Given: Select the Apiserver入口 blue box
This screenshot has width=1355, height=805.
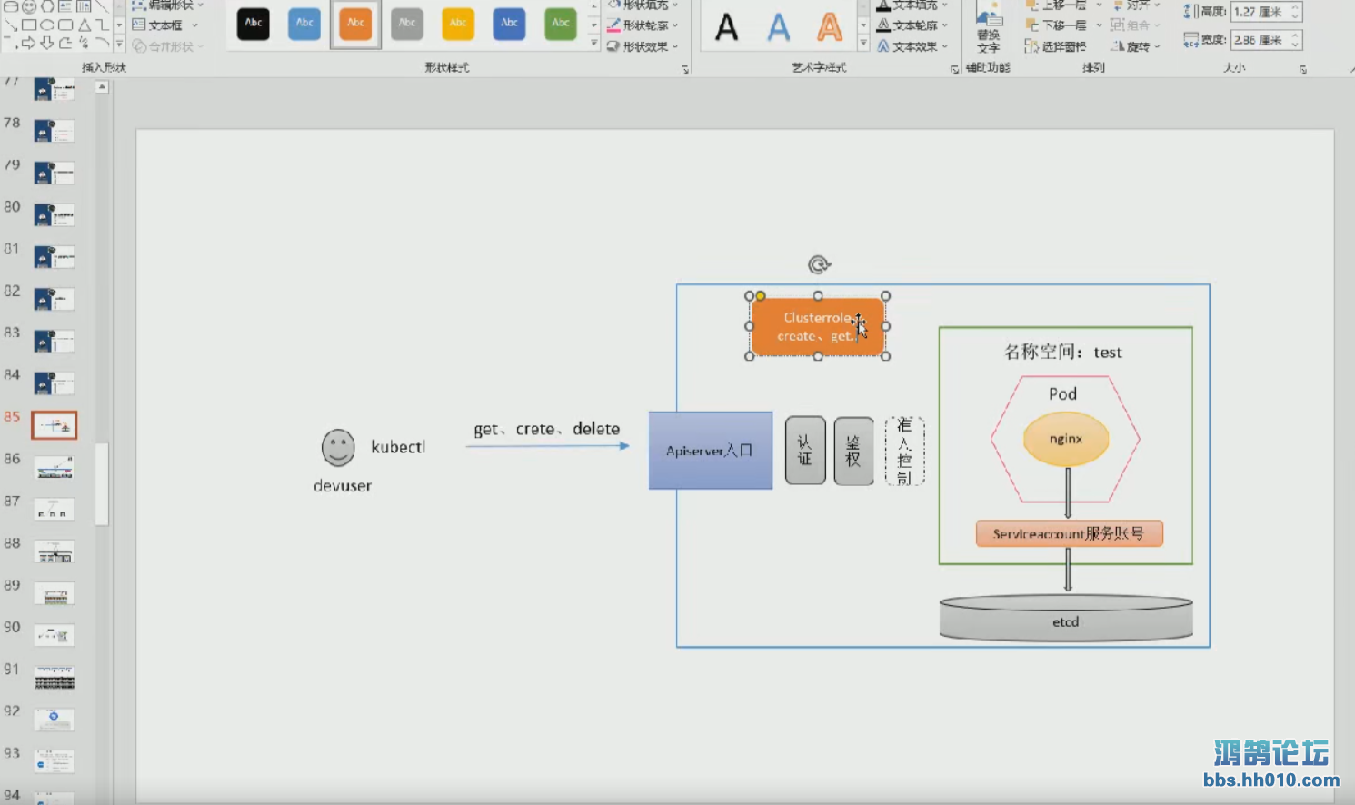Looking at the screenshot, I should (x=711, y=451).
